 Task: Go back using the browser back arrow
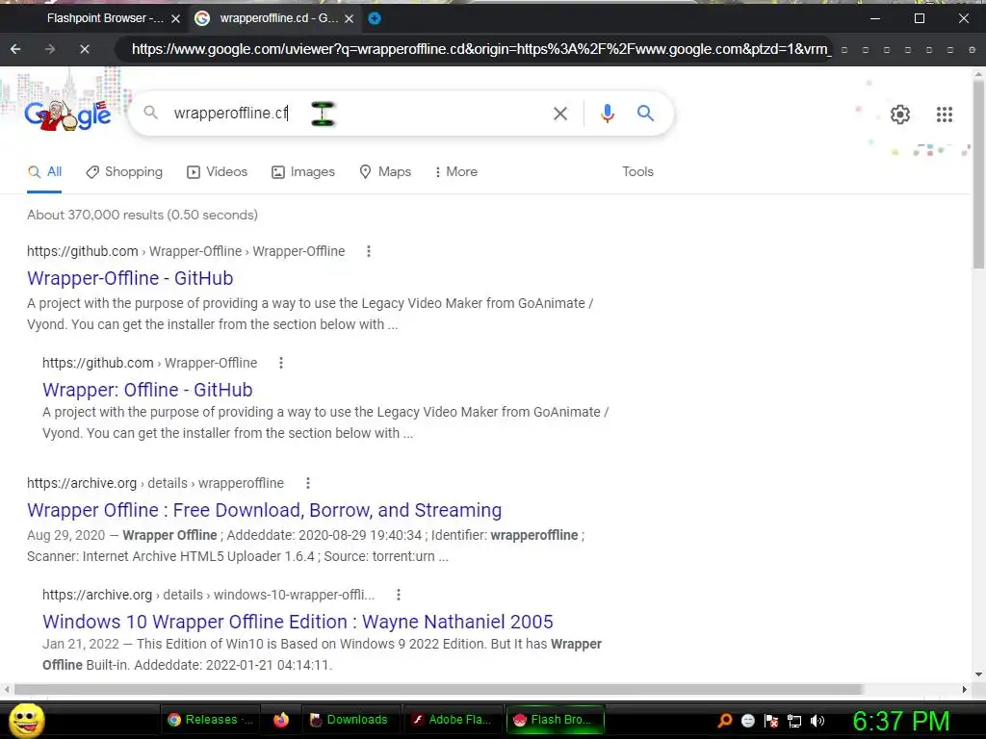coord(15,49)
